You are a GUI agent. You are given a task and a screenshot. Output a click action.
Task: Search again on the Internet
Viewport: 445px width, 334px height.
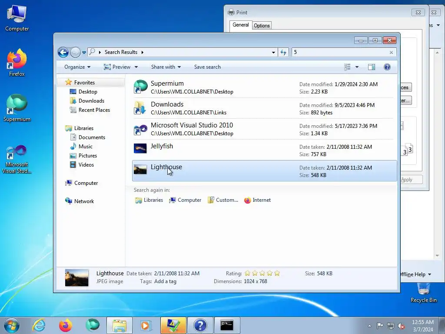point(257,200)
